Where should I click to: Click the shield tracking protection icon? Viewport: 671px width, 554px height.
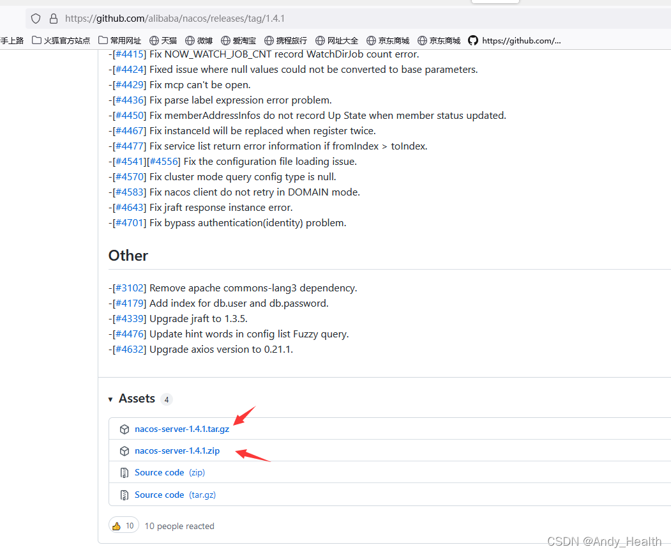pos(36,19)
